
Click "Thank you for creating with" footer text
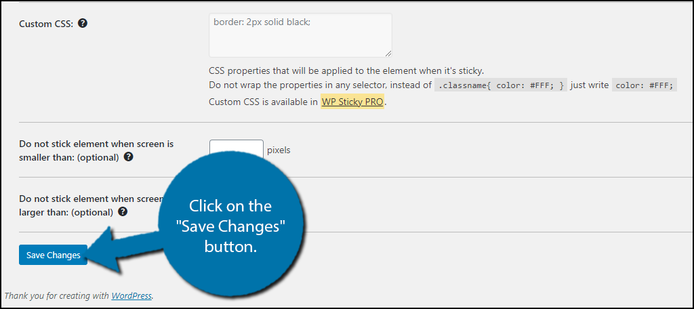click(57, 295)
